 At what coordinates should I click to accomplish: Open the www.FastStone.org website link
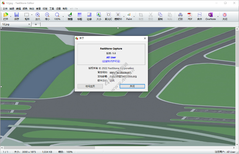coord(120,72)
